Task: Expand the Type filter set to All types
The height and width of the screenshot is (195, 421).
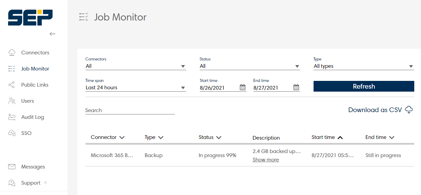Action: pyautogui.click(x=364, y=66)
